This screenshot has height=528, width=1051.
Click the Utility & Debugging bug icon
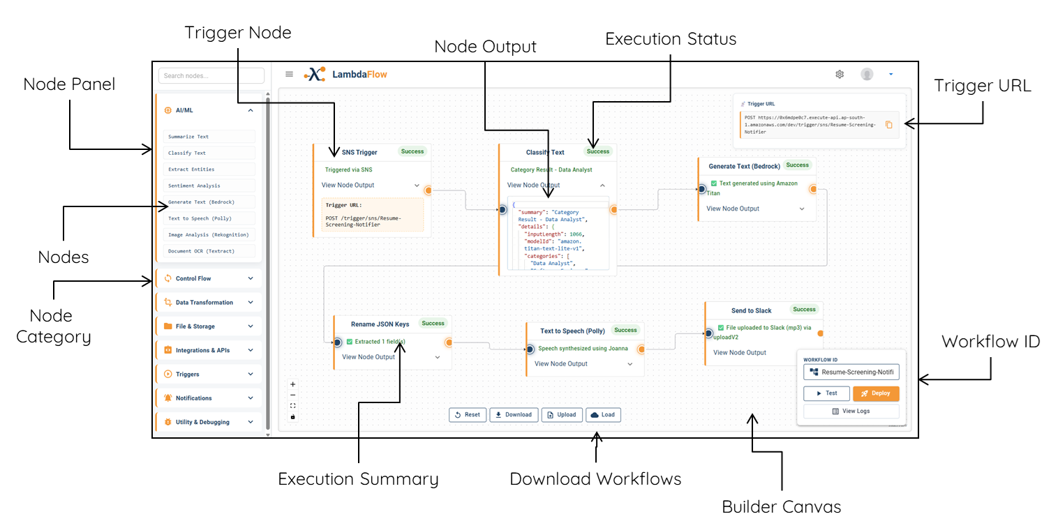[x=168, y=422]
